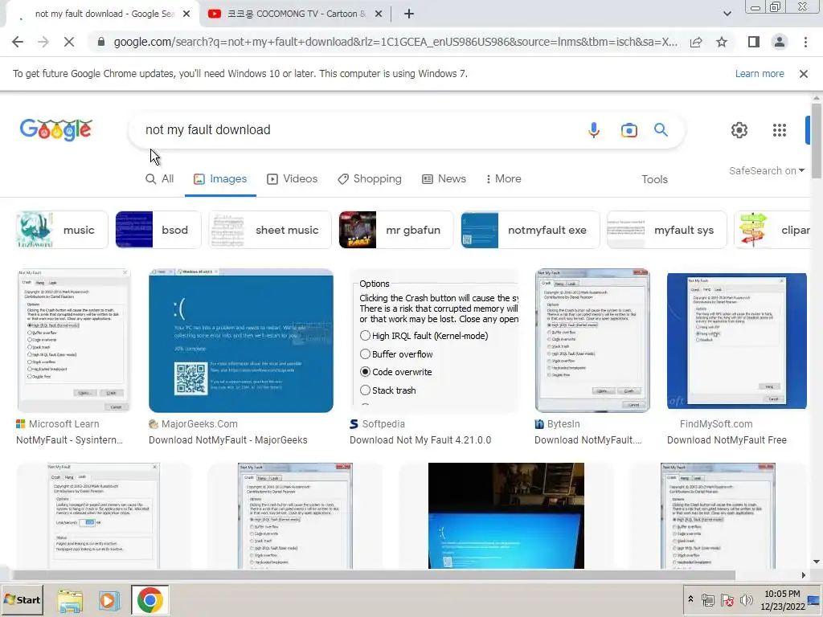Go forward using the forward arrow
The height and width of the screenshot is (617, 823).
coord(43,42)
